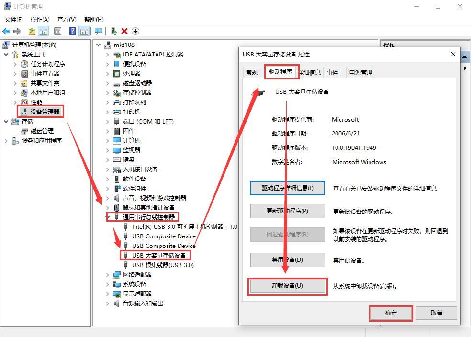This screenshot has width=471, height=337.
Task: Click the Help question mark toolbar icon
Action: 72,31
